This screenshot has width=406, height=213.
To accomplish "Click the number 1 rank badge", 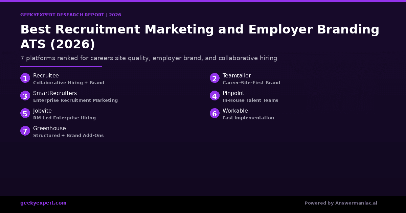I will (25, 78).
